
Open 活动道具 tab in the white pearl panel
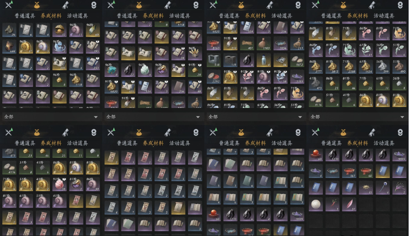(x=384, y=143)
